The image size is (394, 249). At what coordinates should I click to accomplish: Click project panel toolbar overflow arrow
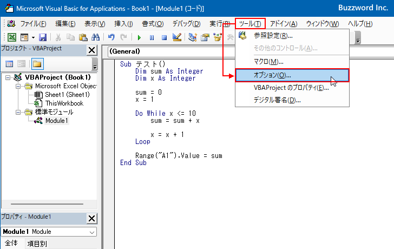coord(95,64)
